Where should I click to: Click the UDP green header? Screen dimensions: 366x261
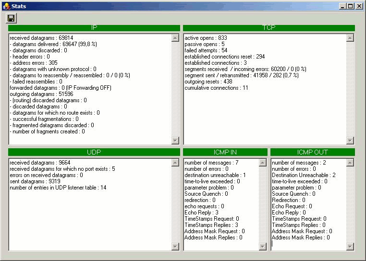coord(94,152)
